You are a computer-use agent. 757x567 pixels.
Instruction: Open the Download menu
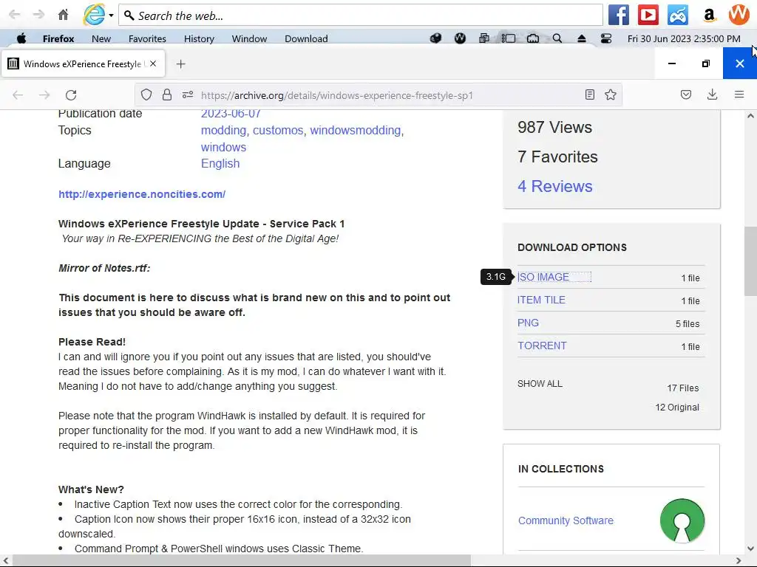pos(306,38)
